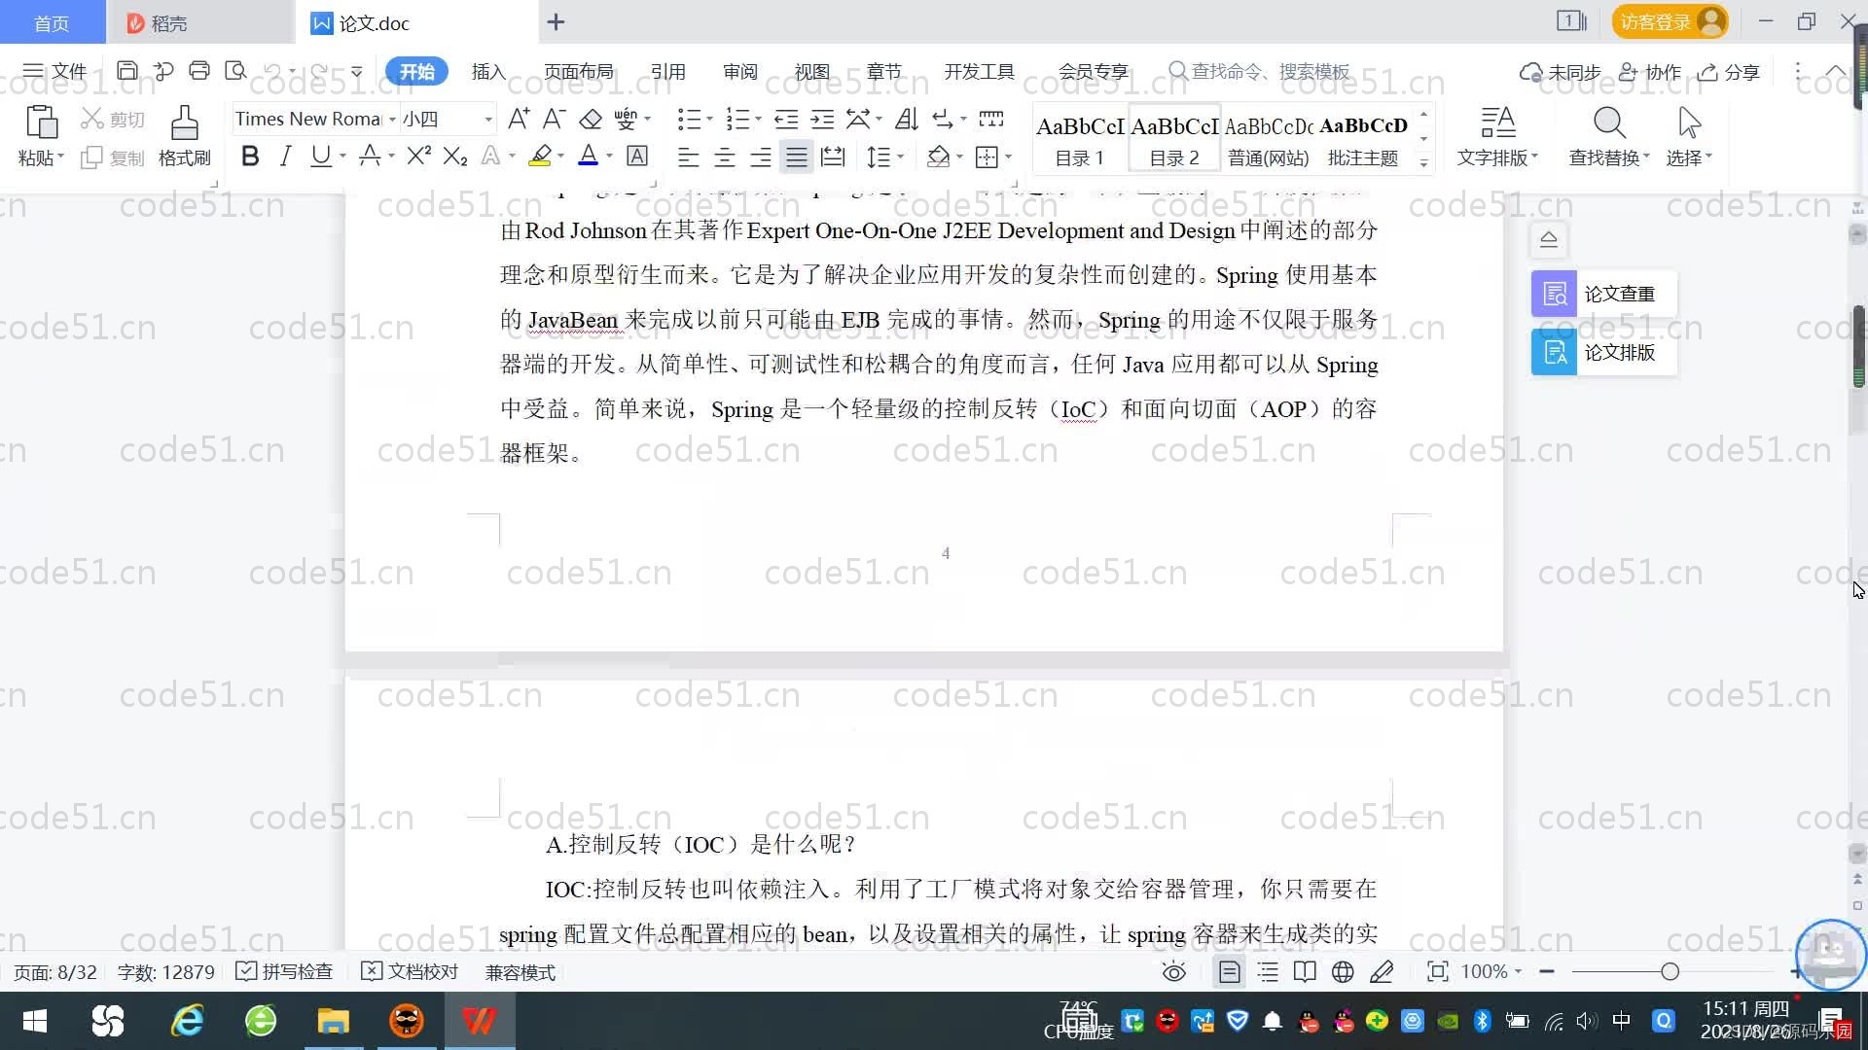Apply bold formatting to text
Screen dimensions: 1868x1050
[250, 156]
